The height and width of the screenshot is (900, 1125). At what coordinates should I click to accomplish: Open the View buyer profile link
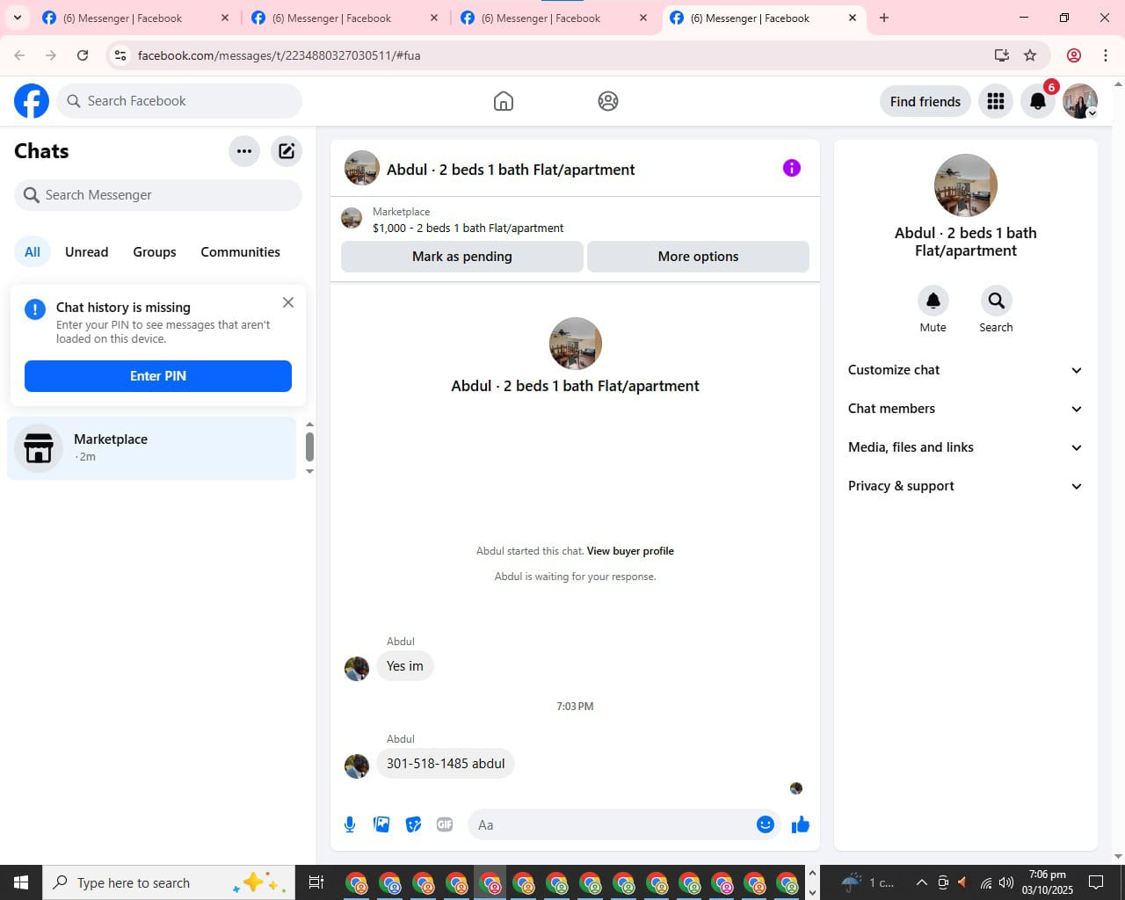click(x=630, y=551)
